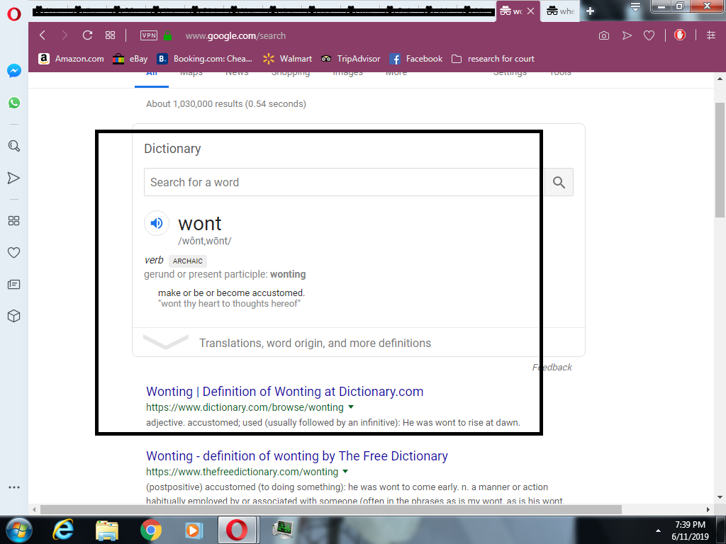
Task: Focus the 'Search for a word' field
Action: click(344, 182)
